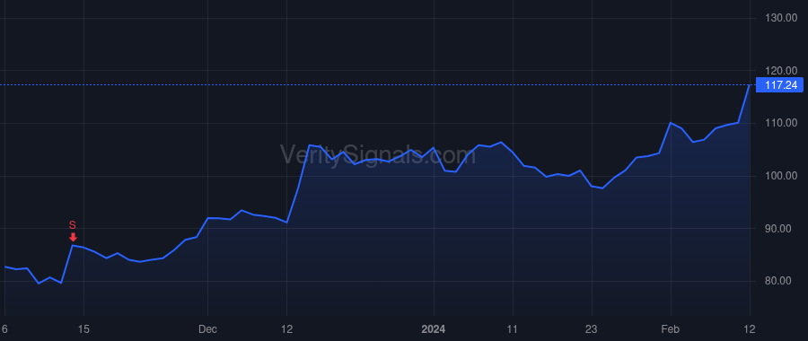Click the 120.00 price axis label
This screenshot has width=808, height=341.
[x=781, y=71]
